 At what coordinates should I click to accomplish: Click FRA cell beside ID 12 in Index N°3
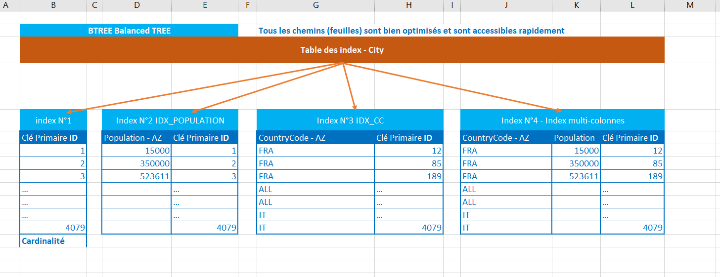point(315,151)
